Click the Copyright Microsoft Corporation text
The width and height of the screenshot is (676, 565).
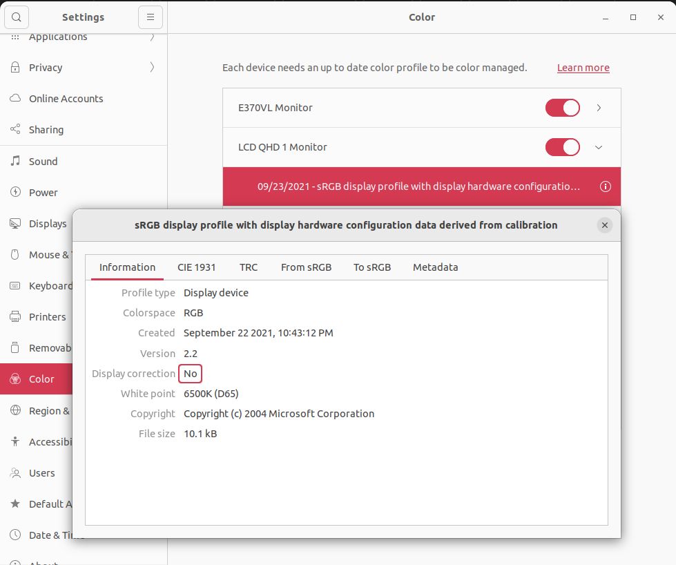pyautogui.click(x=279, y=414)
